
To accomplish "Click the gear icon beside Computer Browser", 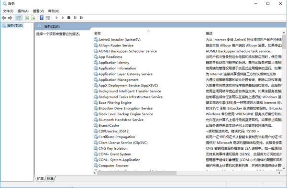I will [96, 166].
